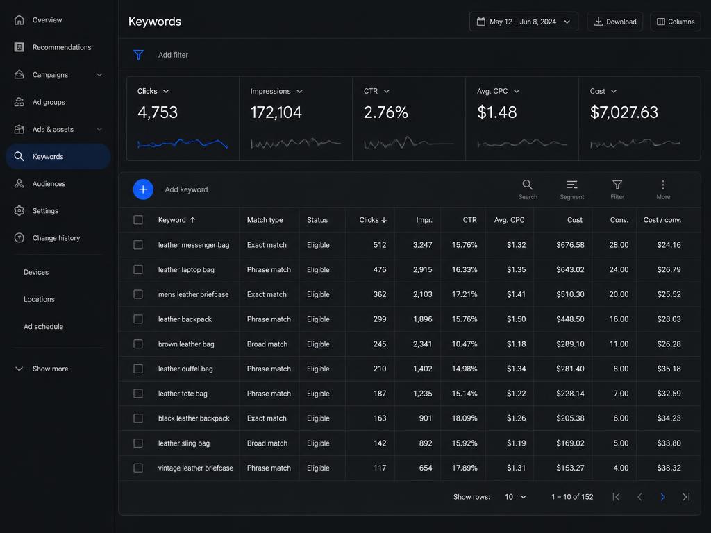Click the $676.58 cost cell
Image resolution: width=711 pixels, height=533 pixels.
pyautogui.click(x=571, y=245)
